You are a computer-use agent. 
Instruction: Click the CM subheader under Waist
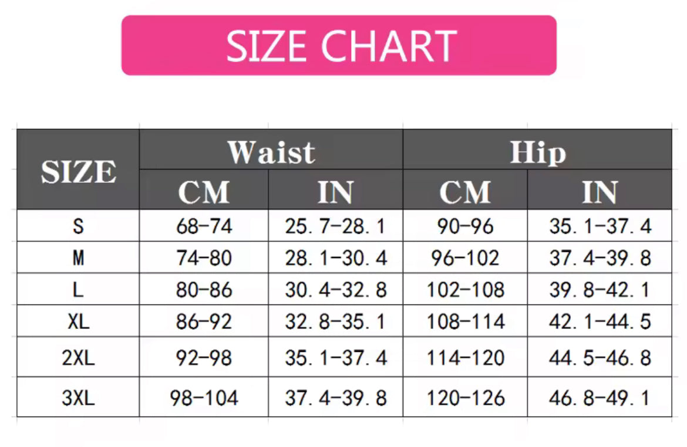[x=204, y=191]
